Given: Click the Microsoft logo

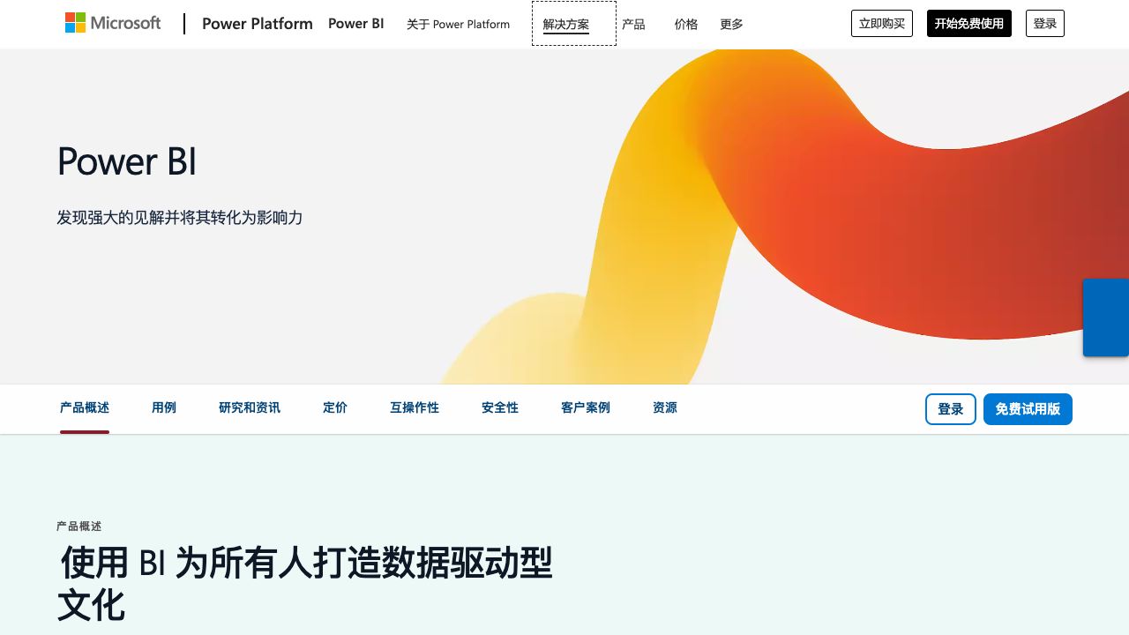Looking at the screenshot, I should 113,23.
